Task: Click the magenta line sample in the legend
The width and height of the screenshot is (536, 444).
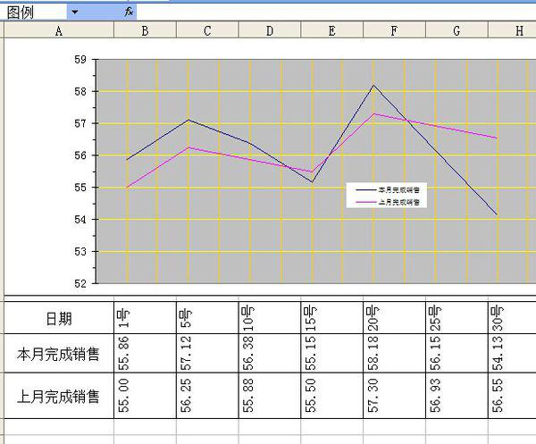Action: 365,203
